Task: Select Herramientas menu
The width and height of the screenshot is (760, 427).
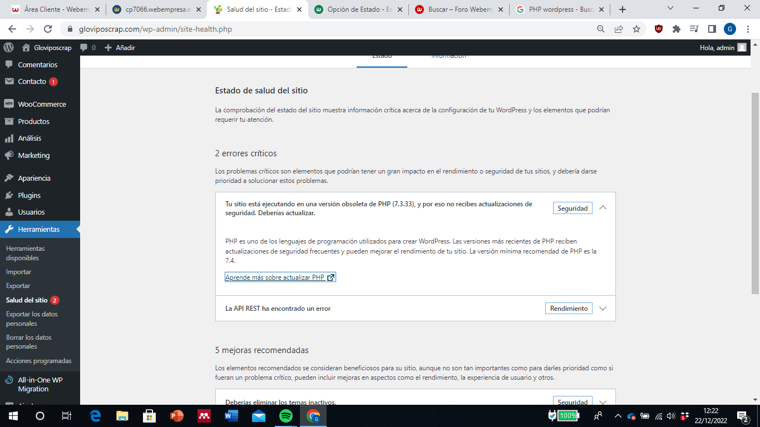Action: 40,229
